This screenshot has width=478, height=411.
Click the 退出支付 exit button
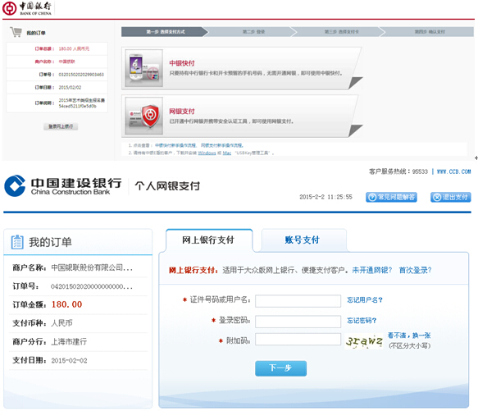[x=451, y=198]
